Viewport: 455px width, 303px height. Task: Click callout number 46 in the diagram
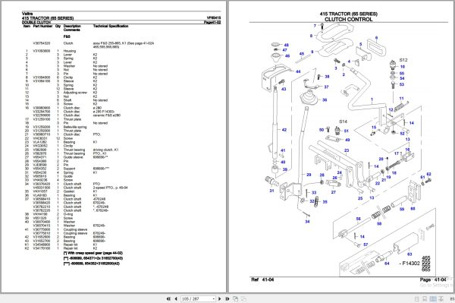(287, 55)
